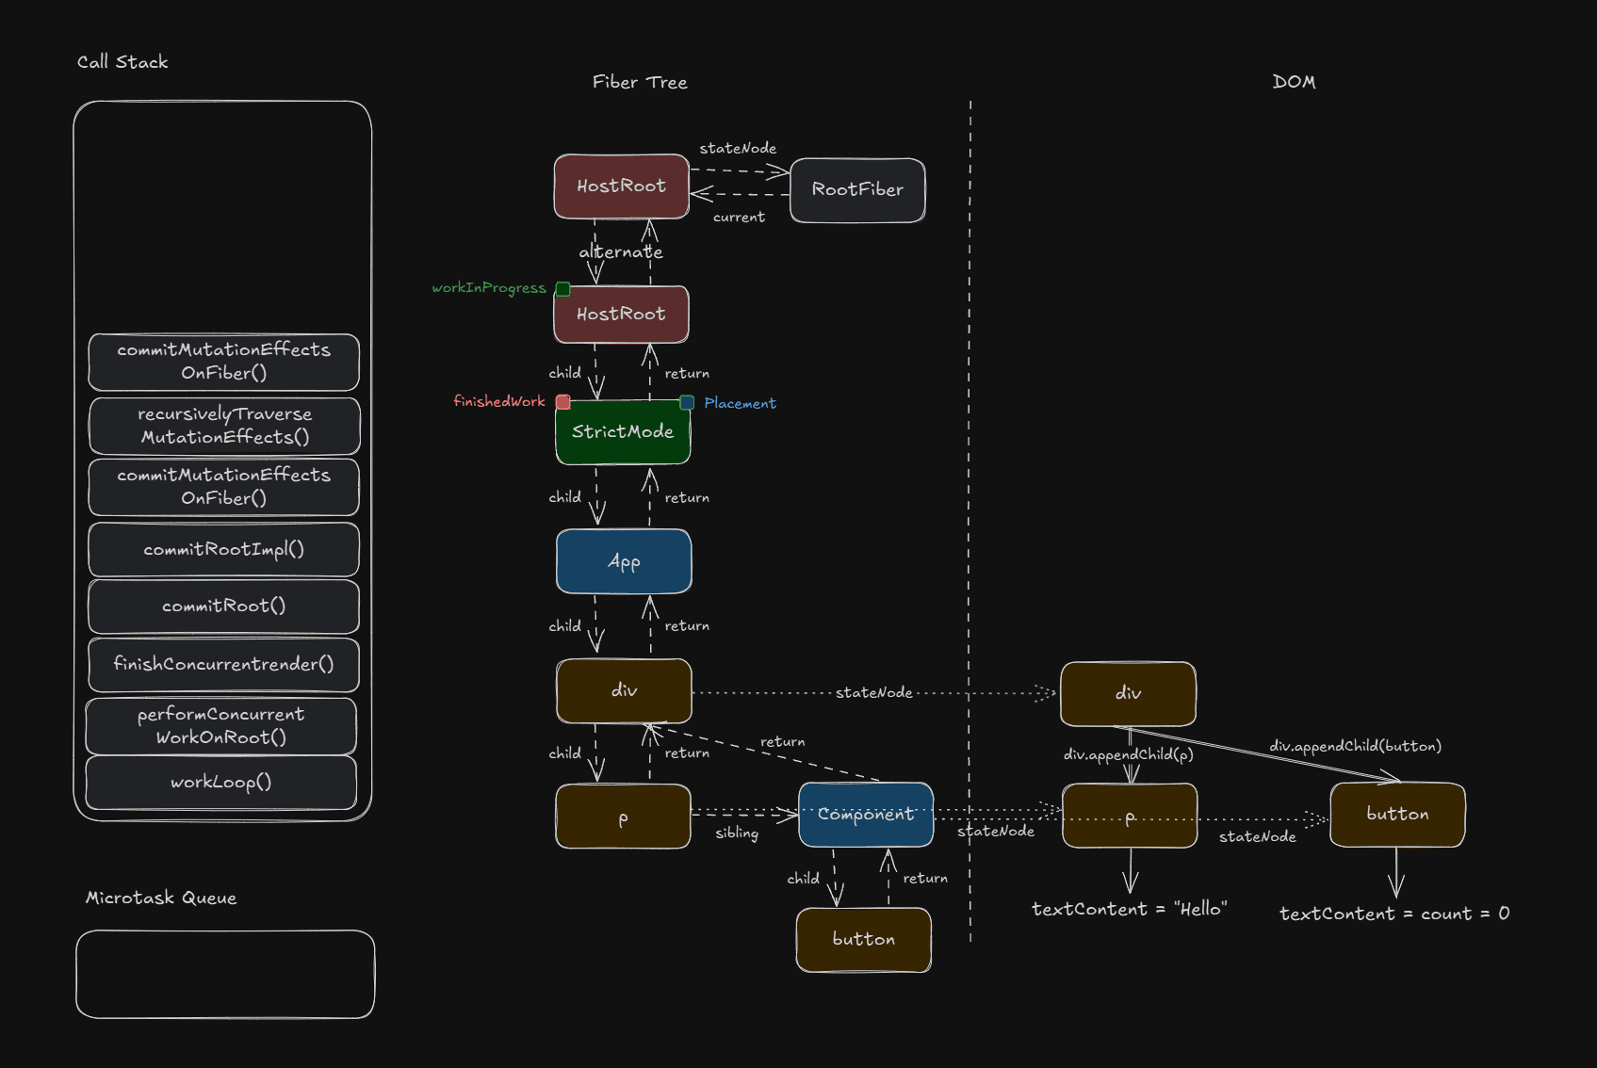Select the button node in the DOM section
Viewport: 1597px width, 1068px height.
pos(1396,815)
